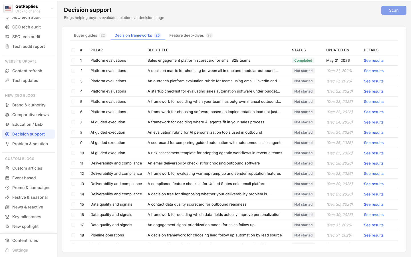This screenshot has width=411, height=257.
Task: Click the SEO tech audit sidebar icon
Action: click(7, 37)
